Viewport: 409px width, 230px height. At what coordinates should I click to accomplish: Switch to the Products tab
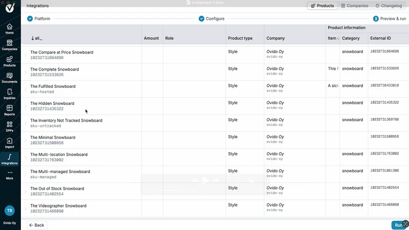coord(323,6)
